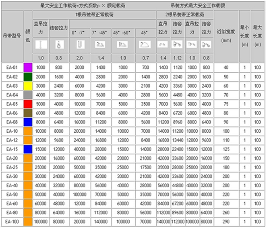Image resolution: width=267 pixels, height=228 pixels.
Task: Click the 0°-7° angle header
Action: pos(78,33)
